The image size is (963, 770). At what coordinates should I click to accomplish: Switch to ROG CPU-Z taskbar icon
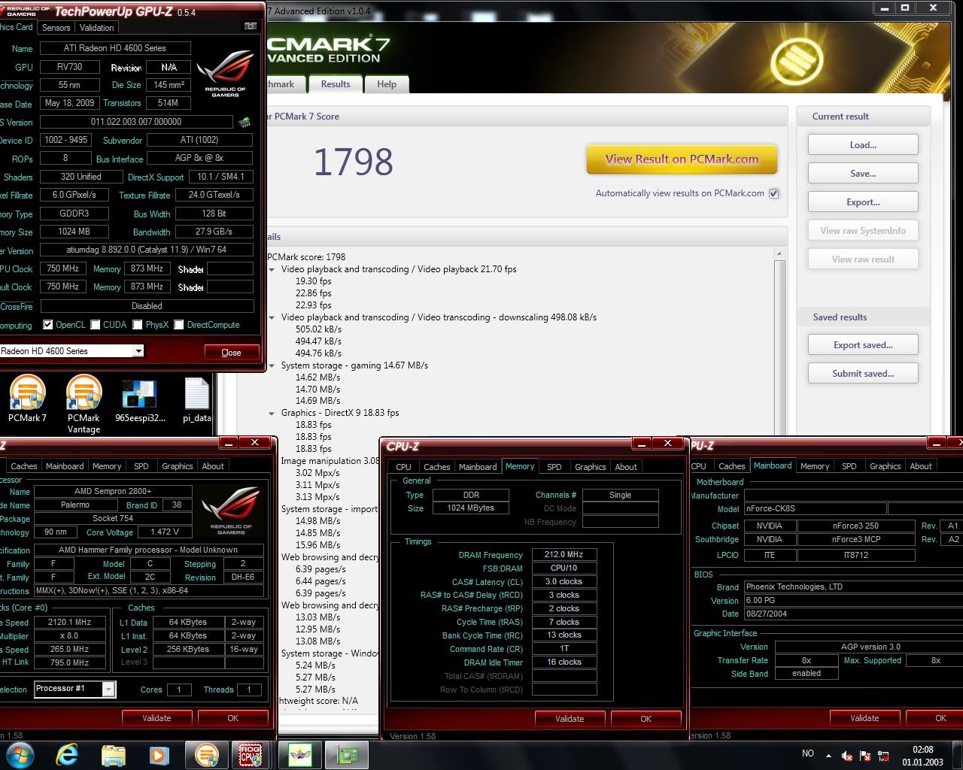coord(250,754)
